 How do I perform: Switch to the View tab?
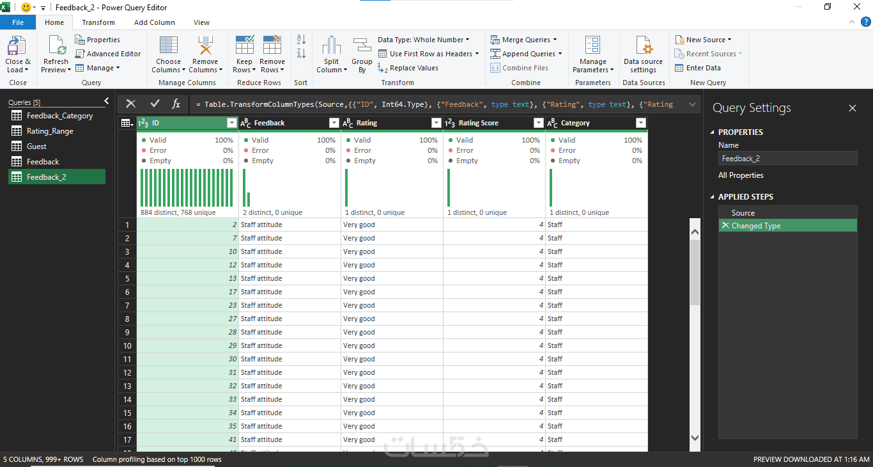[x=201, y=22]
